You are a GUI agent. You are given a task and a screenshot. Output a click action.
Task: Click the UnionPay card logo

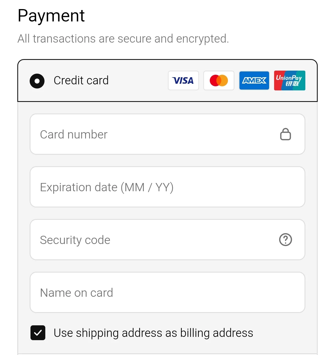289,81
